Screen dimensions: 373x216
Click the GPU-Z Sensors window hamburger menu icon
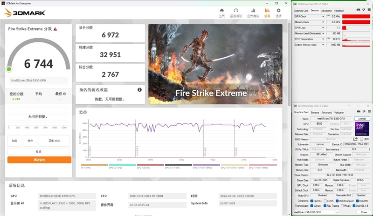point(368,10)
